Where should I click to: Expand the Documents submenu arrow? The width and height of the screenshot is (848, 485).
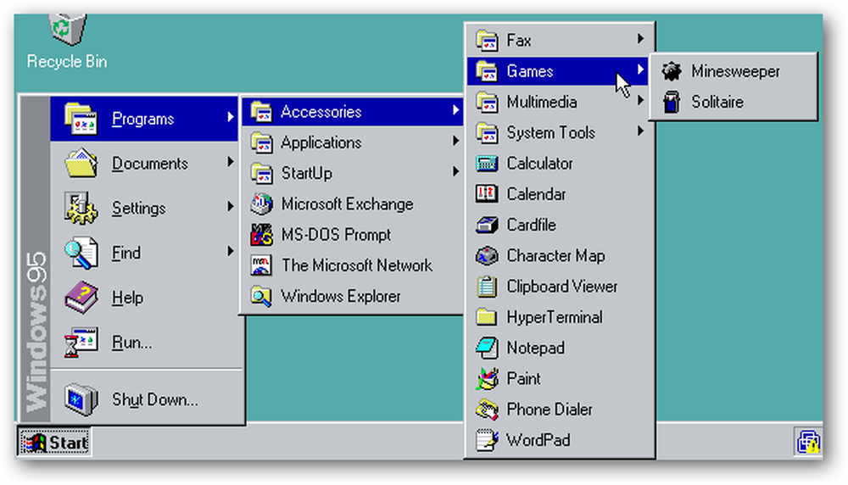[231, 162]
